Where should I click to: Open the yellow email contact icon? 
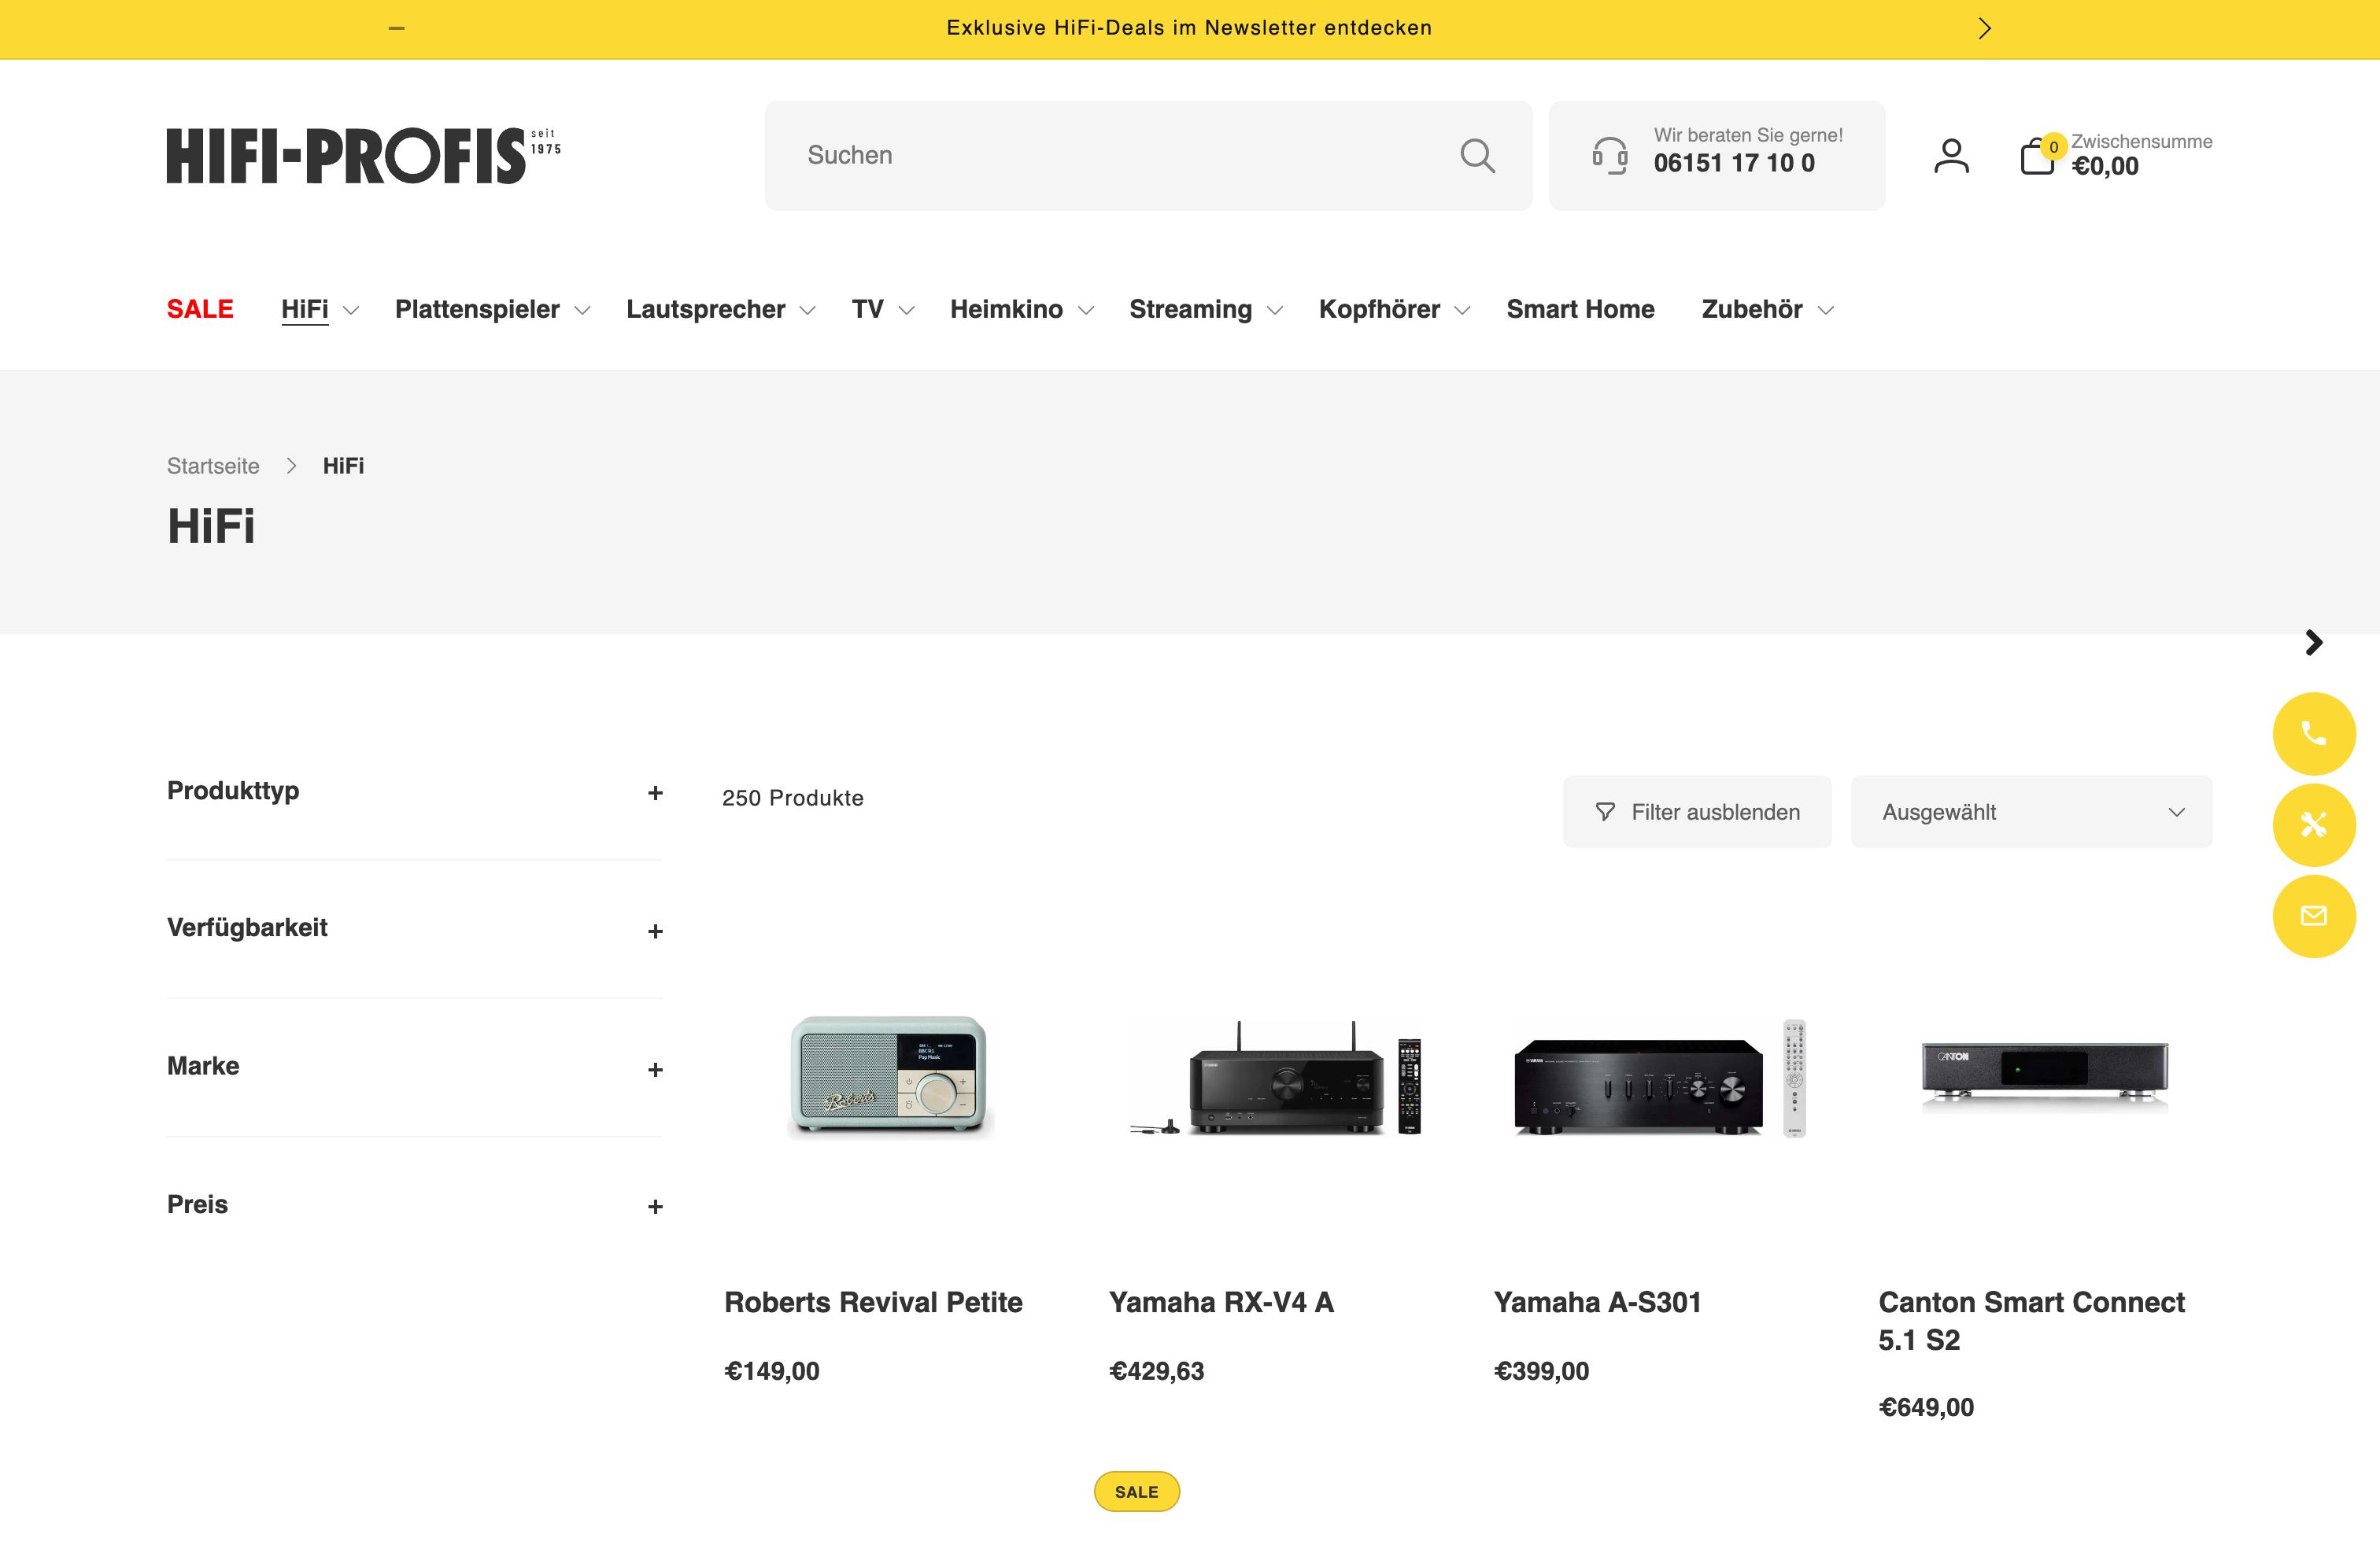pos(2313,916)
